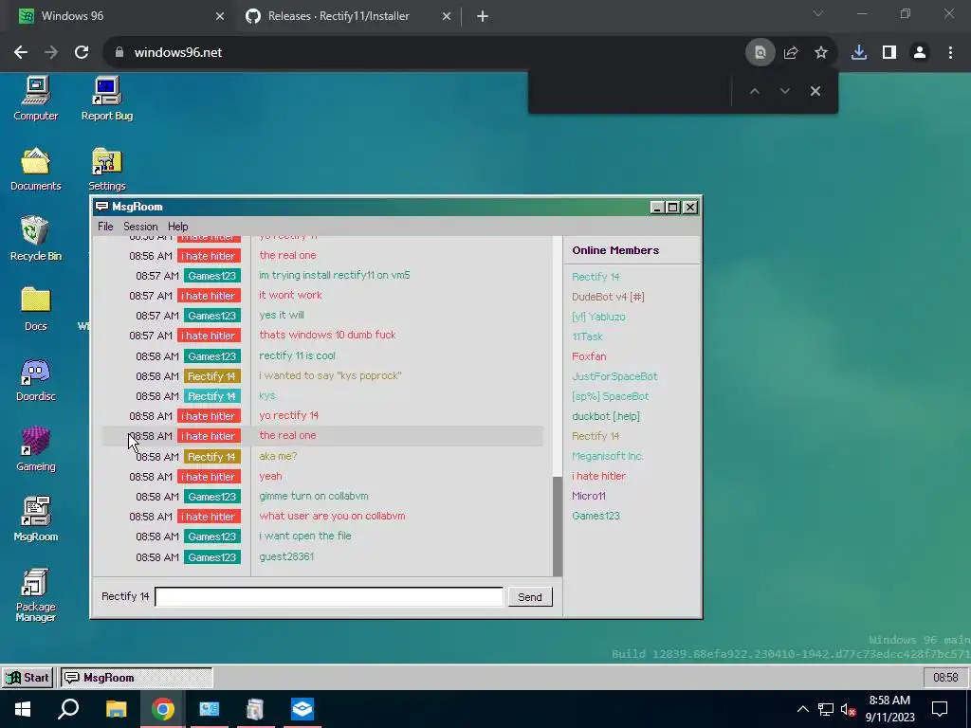This screenshot has width=971, height=728.
Task: Go to next find result
Action: coord(784,91)
